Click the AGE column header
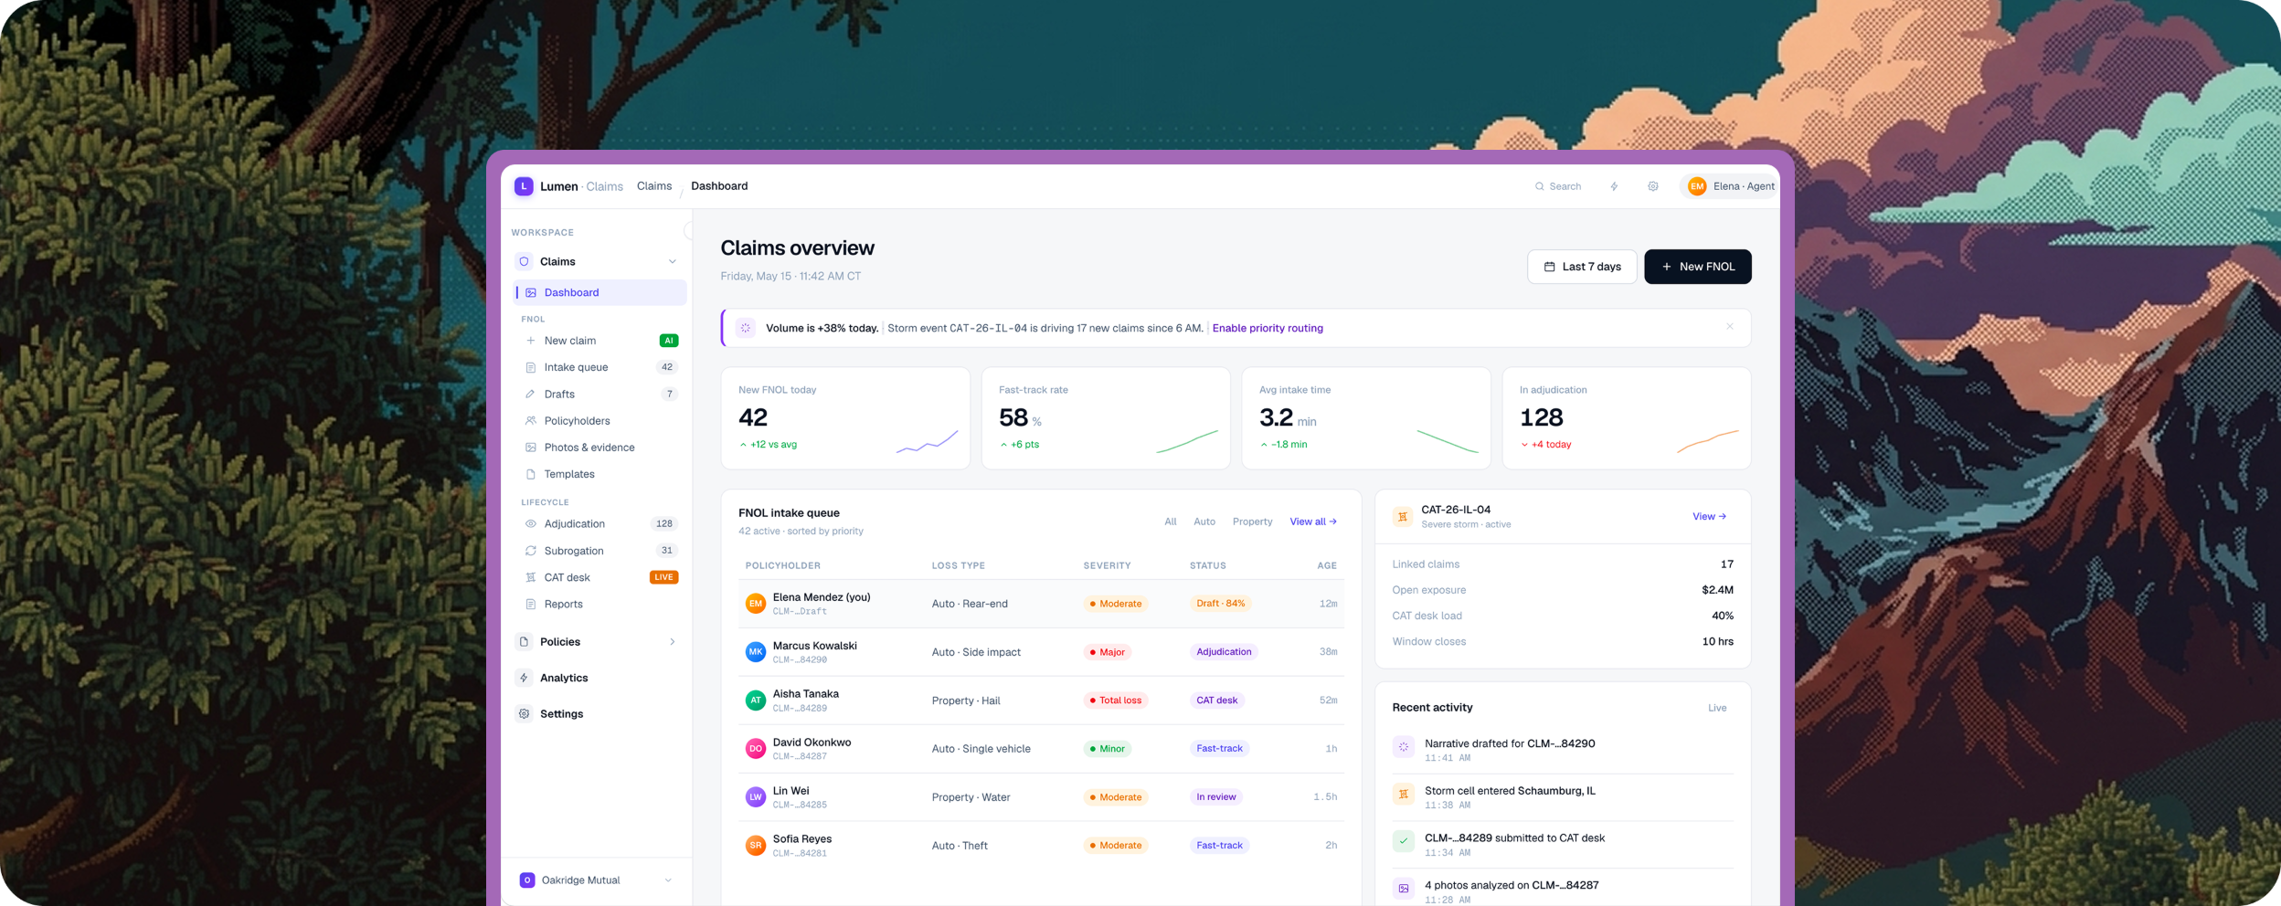 (x=1327, y=566)
